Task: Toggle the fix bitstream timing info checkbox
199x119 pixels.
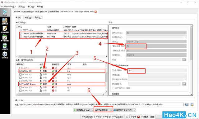Action: (x=113, y=88)
